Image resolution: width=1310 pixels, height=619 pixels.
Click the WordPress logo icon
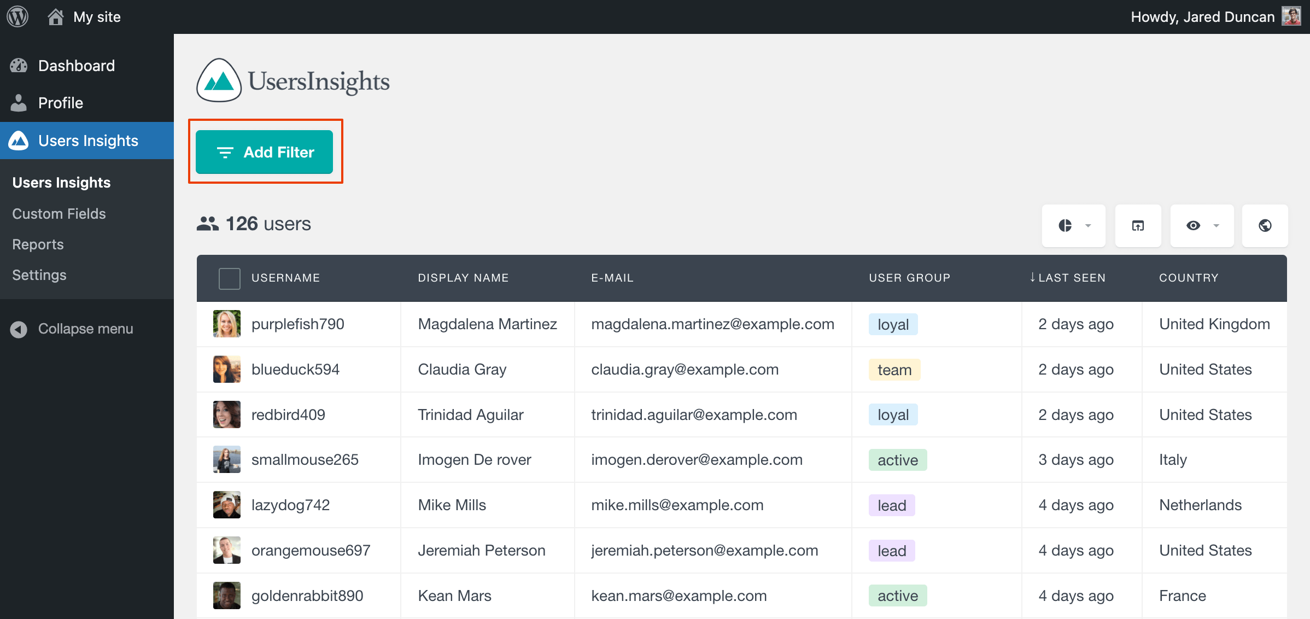[17, 17]
